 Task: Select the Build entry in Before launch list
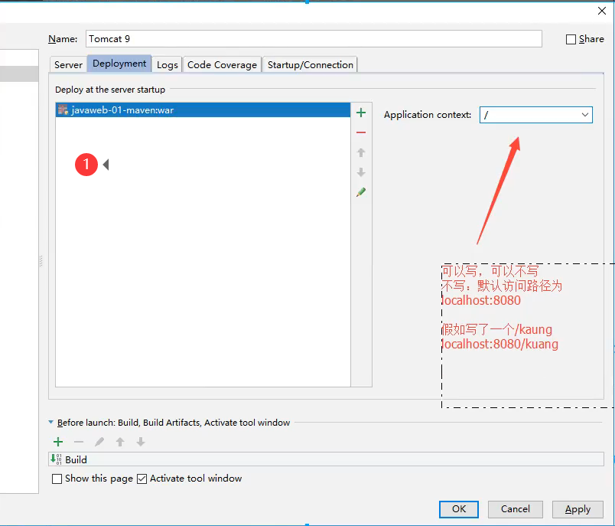pyautogui.click(x=326, y=459)
